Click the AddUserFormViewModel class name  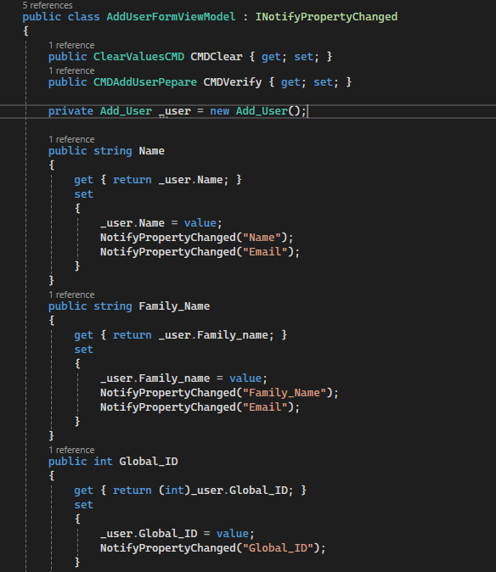[x=171, y=17]
